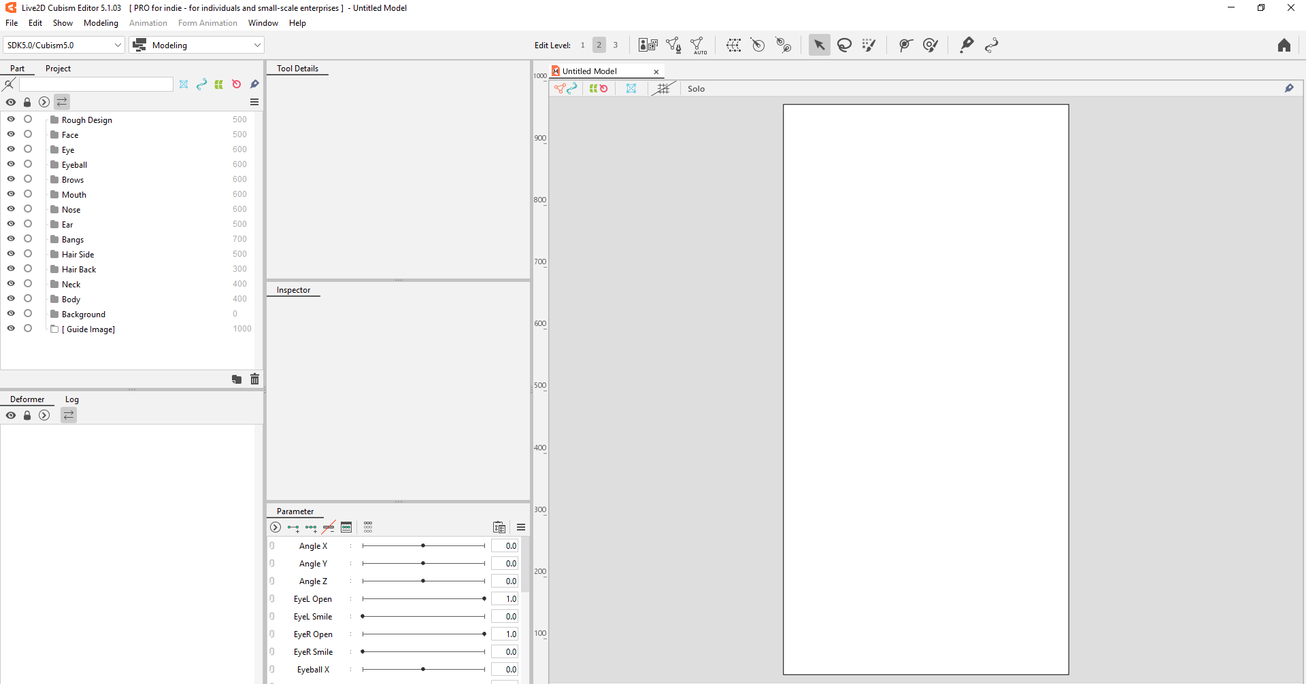Click the add two keys parameter icon
This screenshot has width=1306, height=684.
[293, 528]
